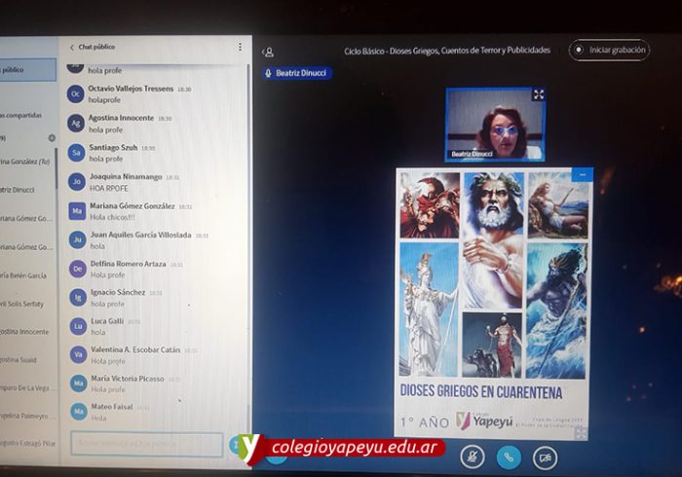Collapse Chat público with back chevron

[x=72, y=47]
